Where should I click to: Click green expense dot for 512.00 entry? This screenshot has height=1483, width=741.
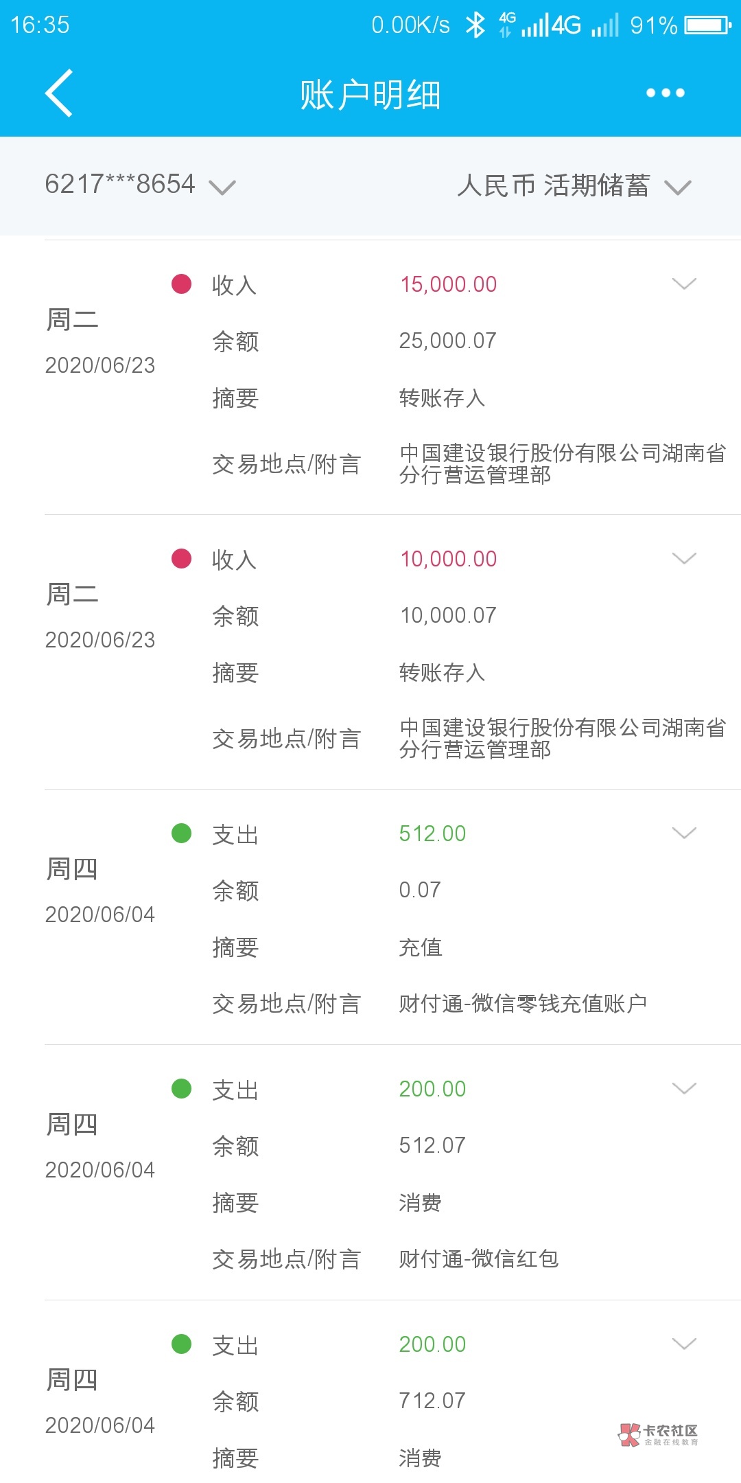coord(181,833)
